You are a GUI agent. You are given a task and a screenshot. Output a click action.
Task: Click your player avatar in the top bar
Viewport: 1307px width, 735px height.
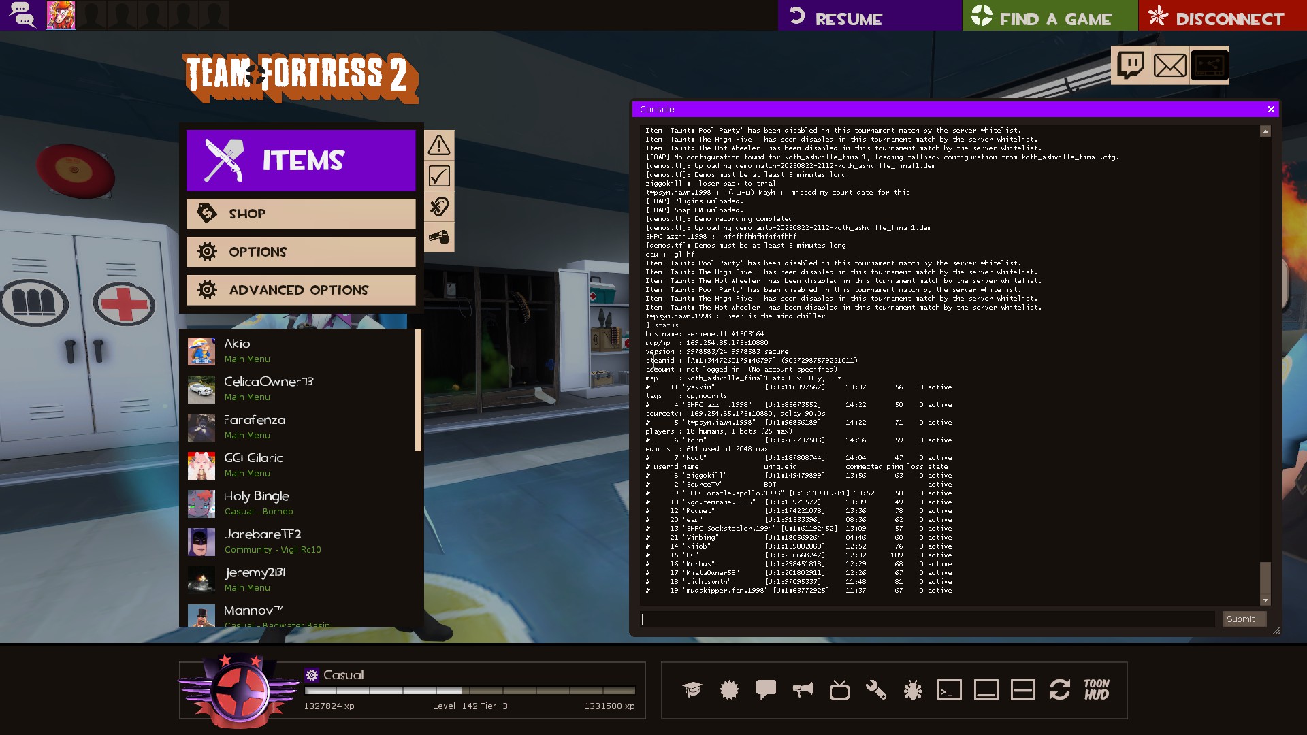coord(61,15)
